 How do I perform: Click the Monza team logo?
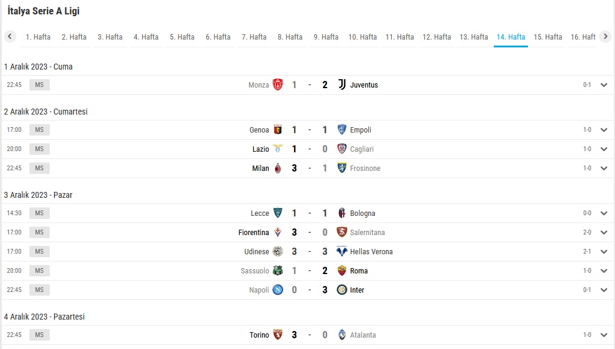tap(278, 85)
